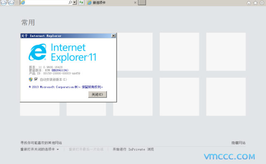
Task: Go back with the Back arrow button
Action: pos(4,2)
